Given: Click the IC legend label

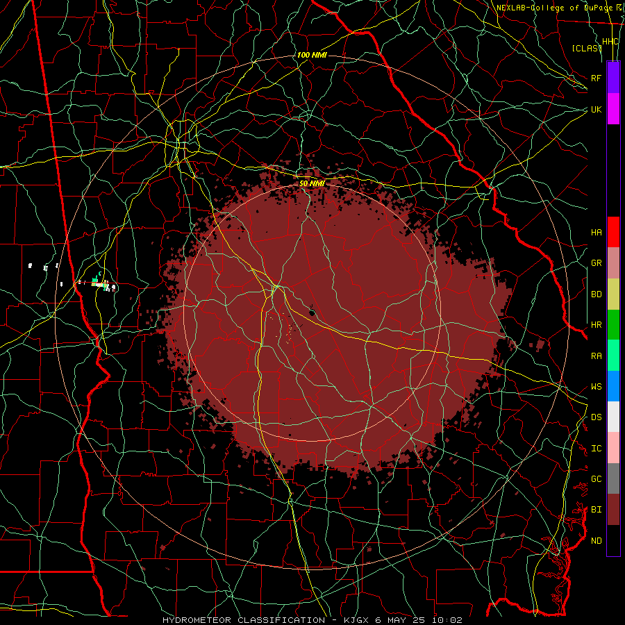Looking at the screenshot, I should tap(596, 448).
